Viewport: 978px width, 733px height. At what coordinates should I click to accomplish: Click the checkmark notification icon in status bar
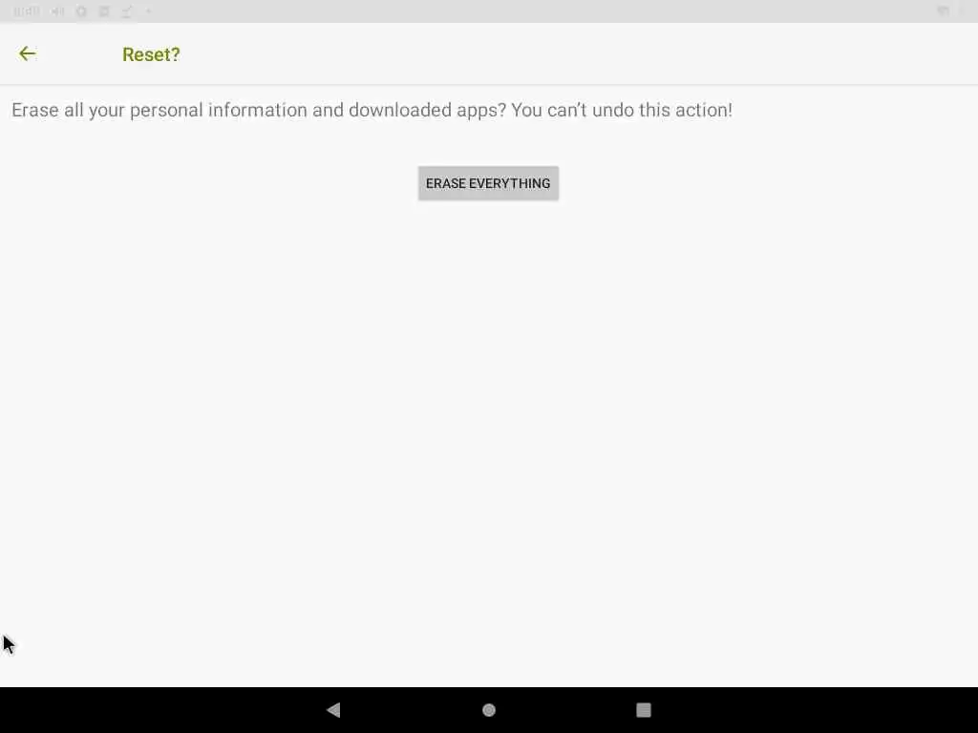click(127, 11)
